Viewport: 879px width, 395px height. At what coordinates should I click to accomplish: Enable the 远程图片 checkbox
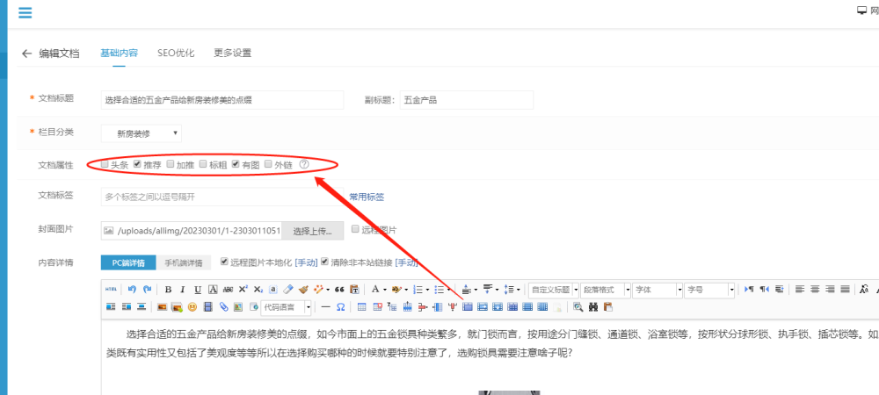355,229
